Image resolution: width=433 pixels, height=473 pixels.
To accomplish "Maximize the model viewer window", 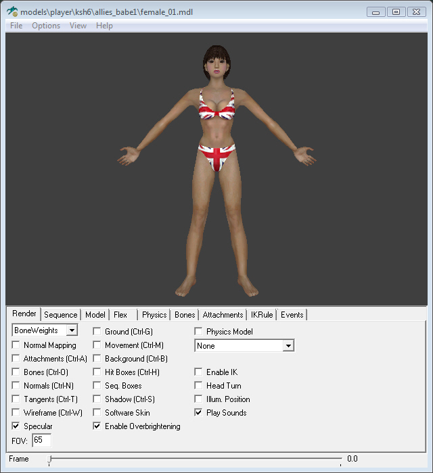I will point(396,11).
